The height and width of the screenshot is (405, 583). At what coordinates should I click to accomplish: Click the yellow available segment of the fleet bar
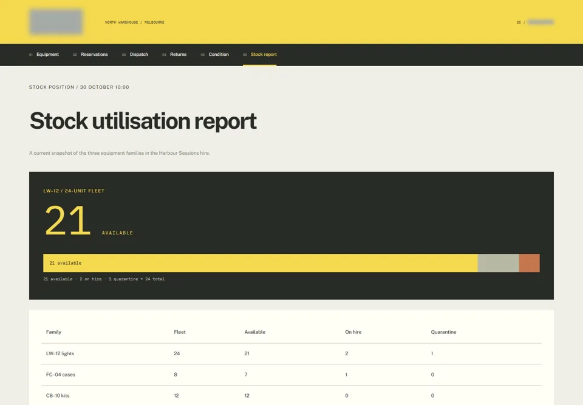(x=261, y=263)
